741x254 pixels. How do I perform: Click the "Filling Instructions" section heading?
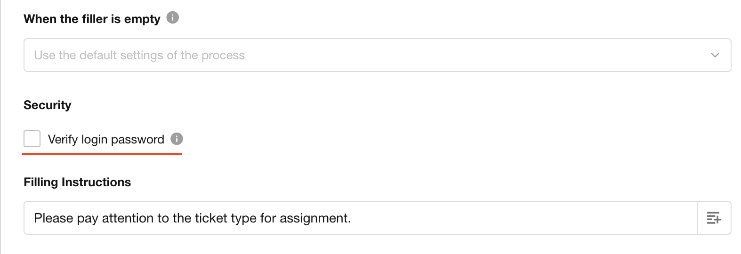[77, 182]
